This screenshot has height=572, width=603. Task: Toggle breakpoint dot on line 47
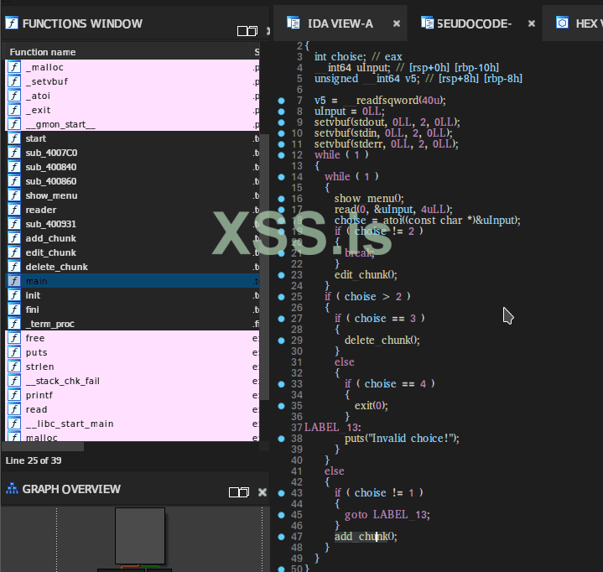click(281, 537)
